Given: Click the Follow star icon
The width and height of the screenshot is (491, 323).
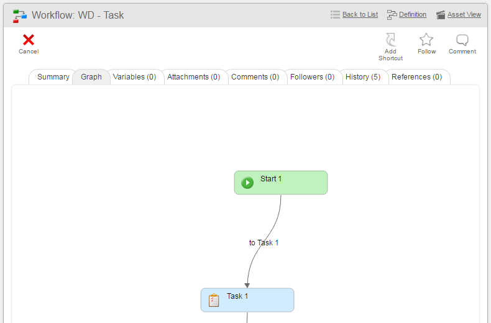Looking at the screenshot, I should click(x=426, y=40).
